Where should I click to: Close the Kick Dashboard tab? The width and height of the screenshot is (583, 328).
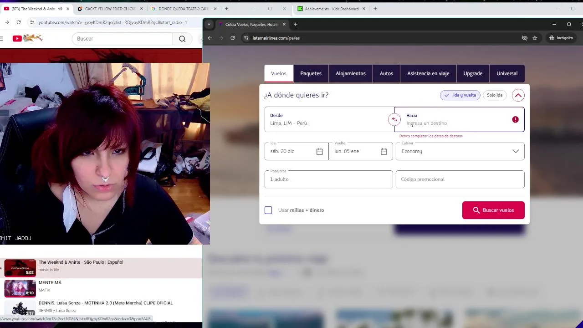(x=363, y=9)
